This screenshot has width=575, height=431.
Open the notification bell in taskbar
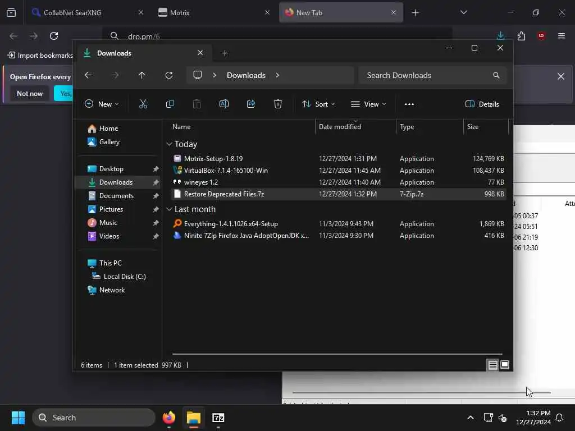560,418
